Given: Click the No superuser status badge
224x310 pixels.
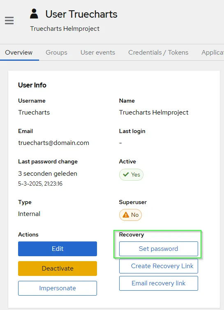Looking at the screenshot, I should coord(130,215).
